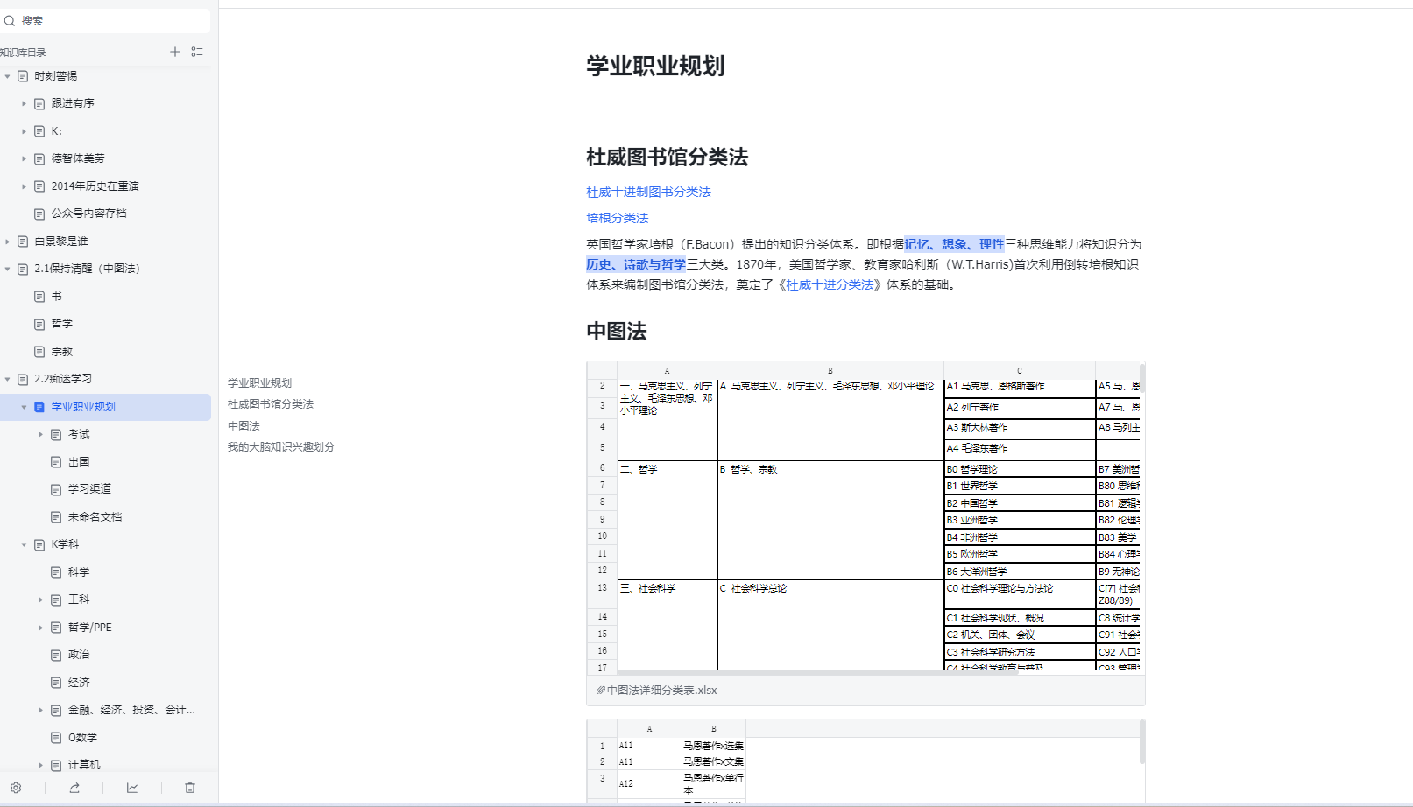The height and width of the screenshot is (807, 1413).
Task: Click the add new document plus icon
Action: (175, 52)
